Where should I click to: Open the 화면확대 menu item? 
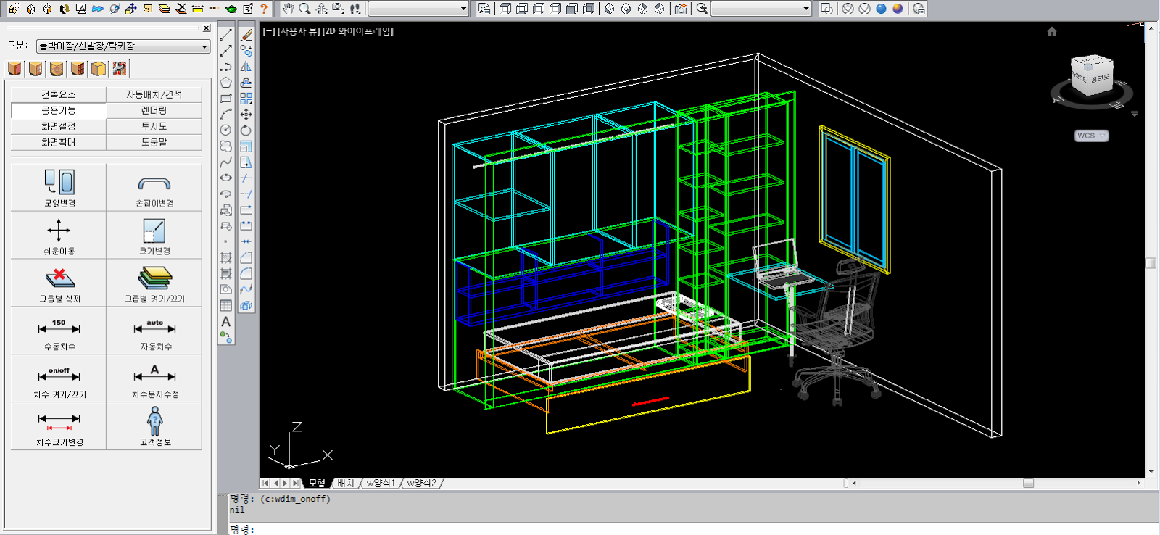(x=59, y=142)
